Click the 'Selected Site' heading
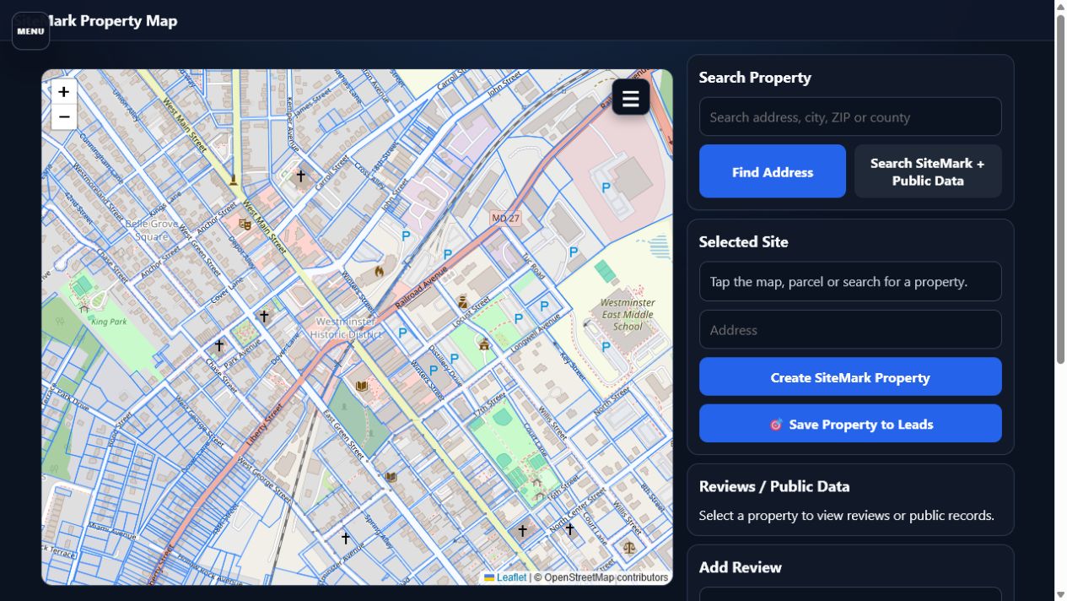 (x=743, y=242)
